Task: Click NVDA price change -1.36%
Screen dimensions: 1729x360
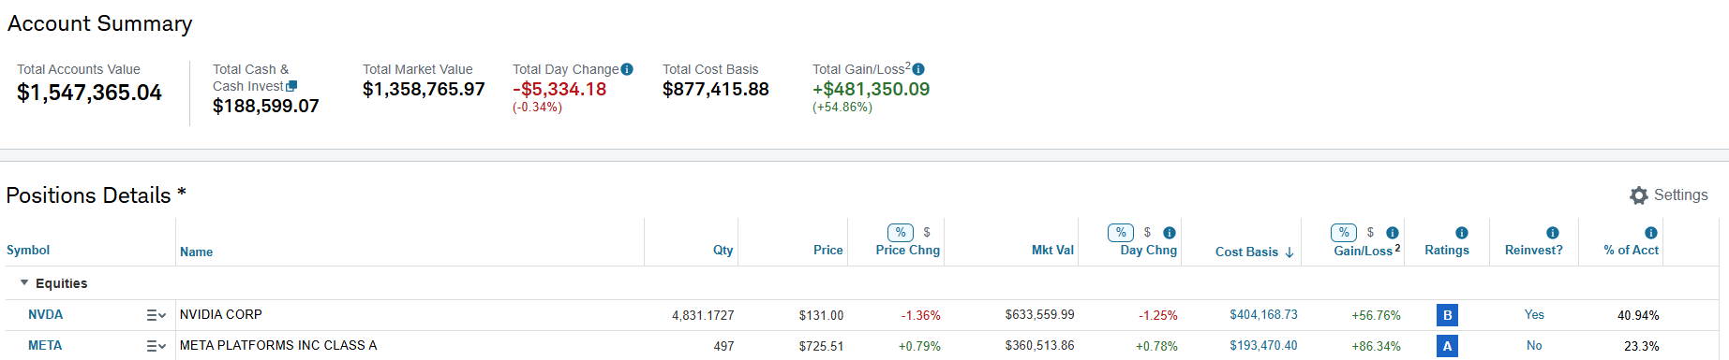Action: tap(920, 316)
